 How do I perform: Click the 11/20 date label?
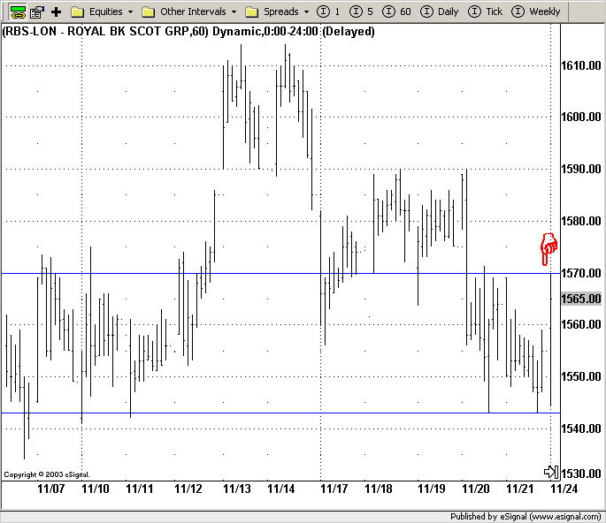(x=476, y=489)
